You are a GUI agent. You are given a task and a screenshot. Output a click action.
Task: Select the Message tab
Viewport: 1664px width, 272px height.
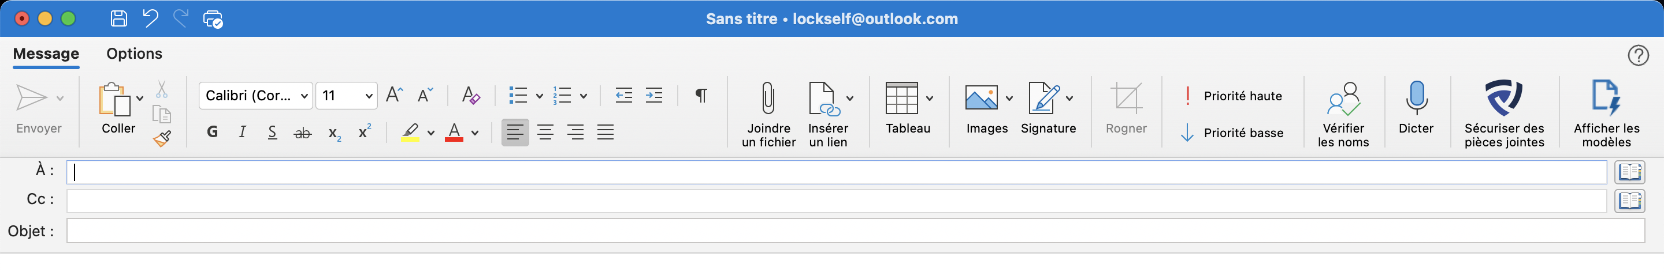tap(46, 54)
